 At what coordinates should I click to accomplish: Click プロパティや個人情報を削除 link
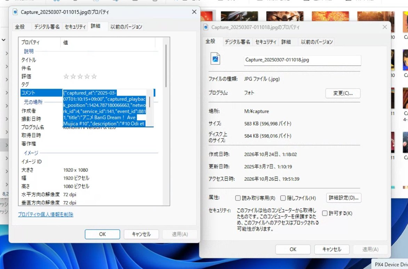pos(46,214)
